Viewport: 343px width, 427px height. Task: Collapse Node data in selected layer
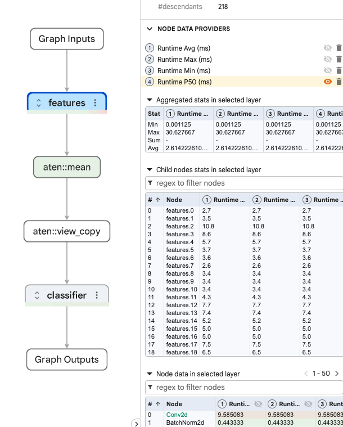click(x=150, y=374)
